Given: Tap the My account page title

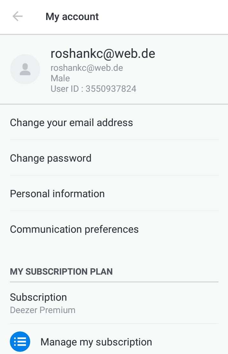Looking at the screenshot, I should pos(72,17).
